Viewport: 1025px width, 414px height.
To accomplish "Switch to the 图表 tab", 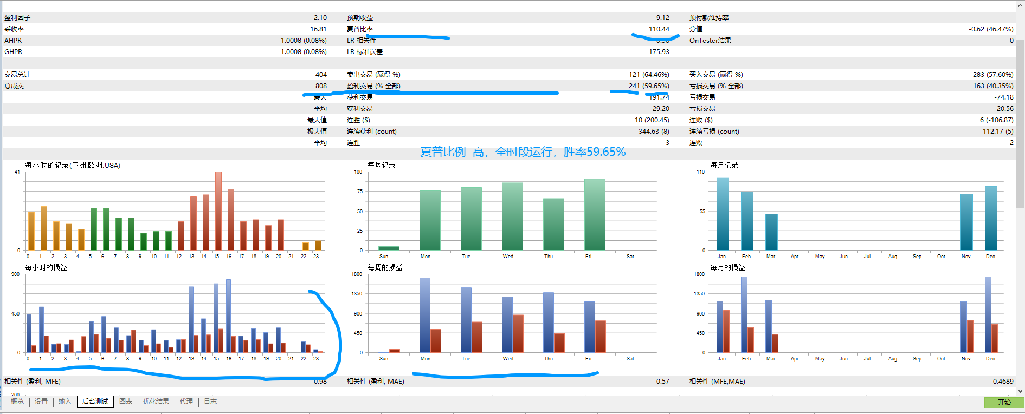I will tap(126, 402).
